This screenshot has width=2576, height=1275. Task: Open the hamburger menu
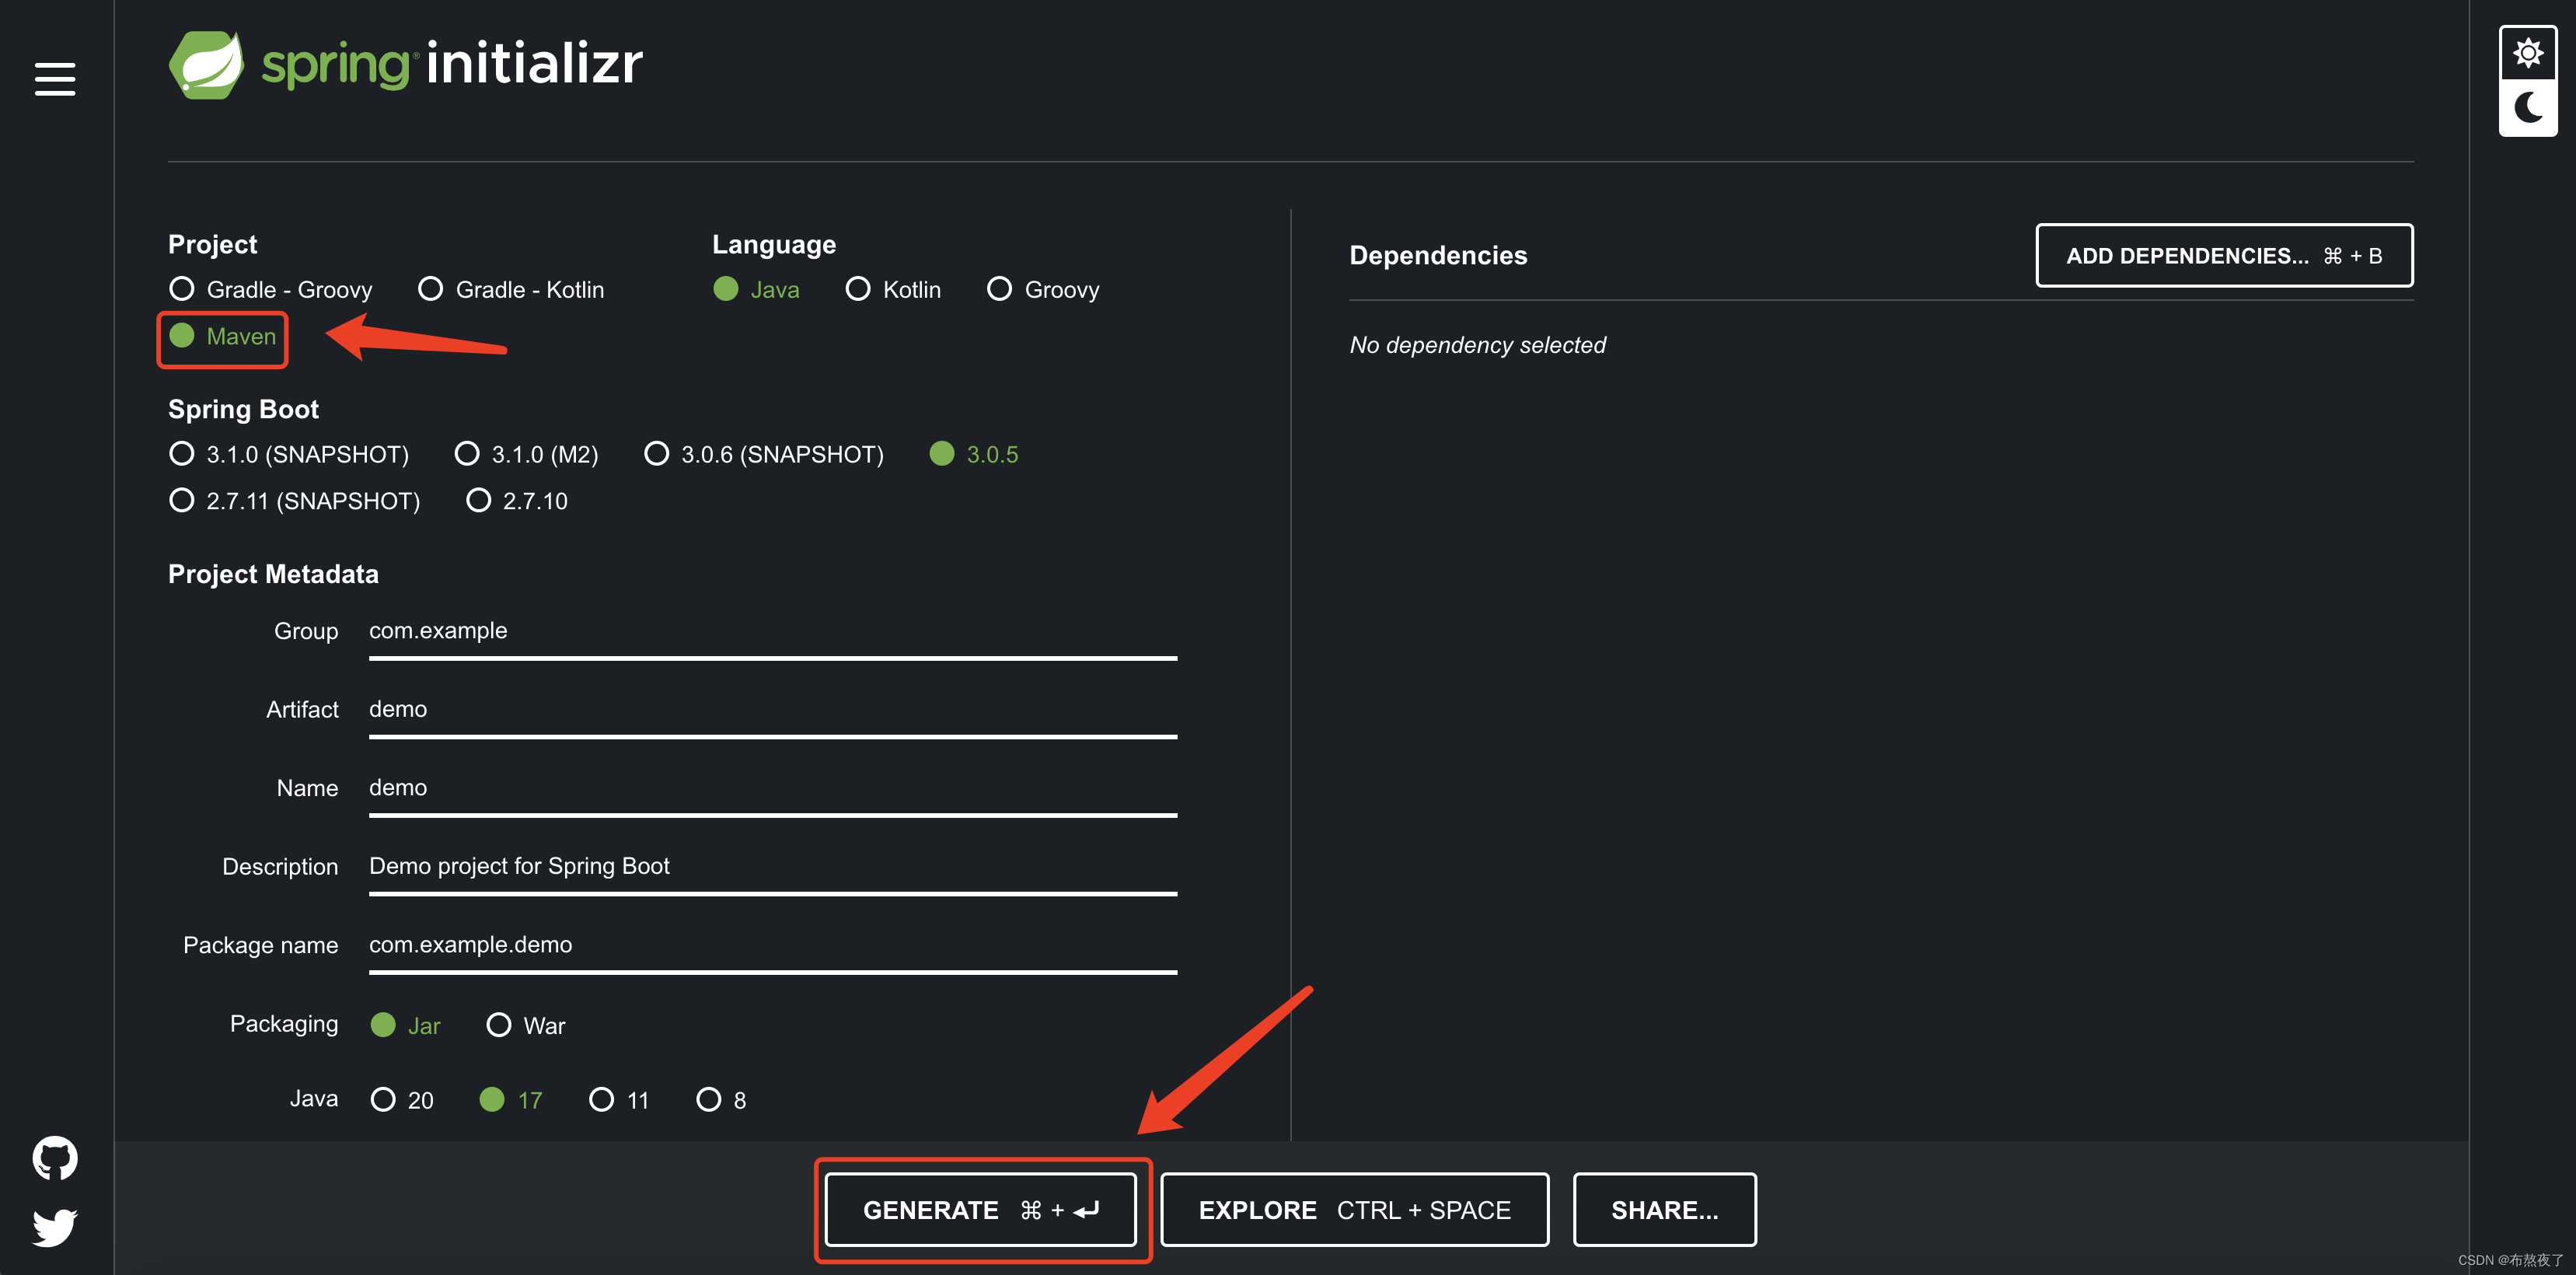(x=55, y=79)
